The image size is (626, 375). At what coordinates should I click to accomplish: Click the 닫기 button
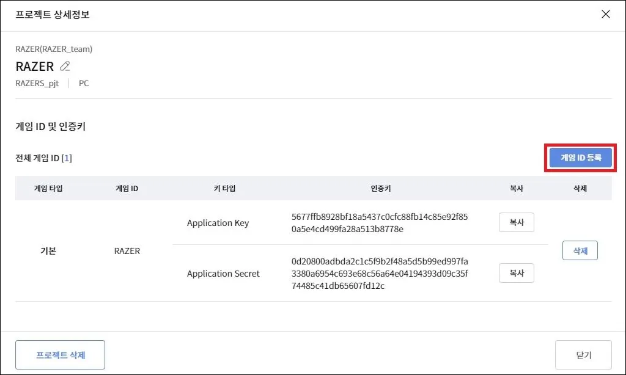pyautogui.click(x=583, y=355)
